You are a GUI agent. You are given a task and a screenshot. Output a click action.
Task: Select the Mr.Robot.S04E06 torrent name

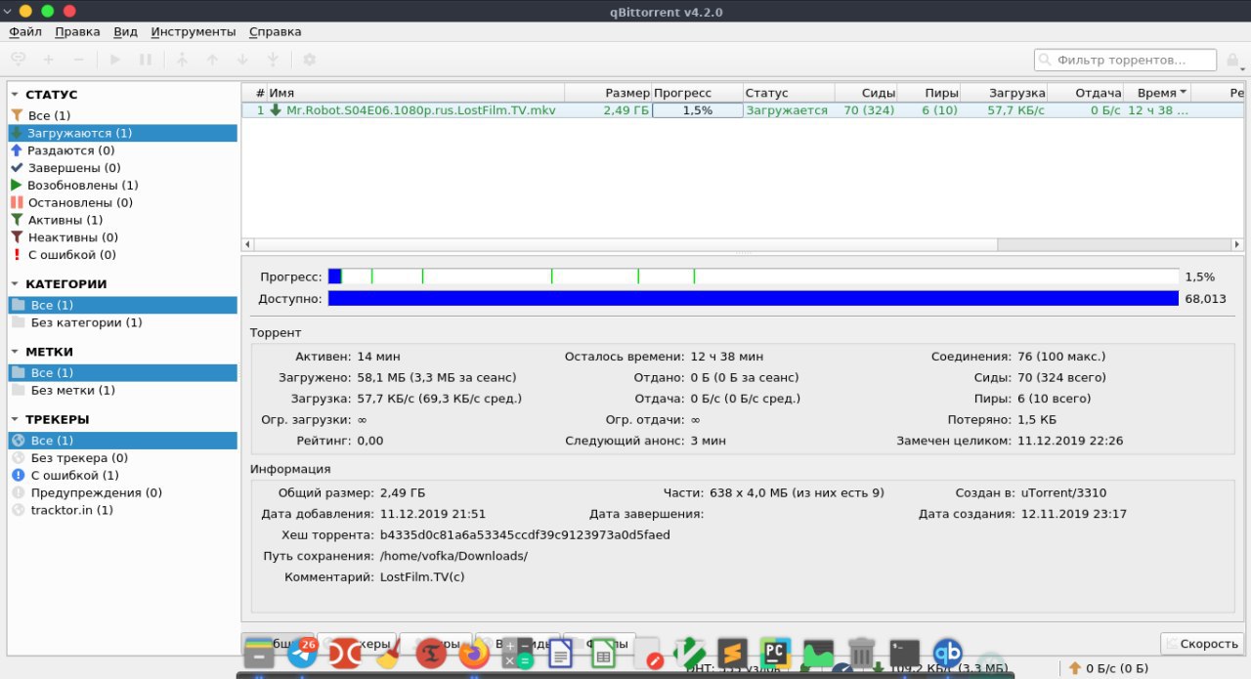click(420, 110)
